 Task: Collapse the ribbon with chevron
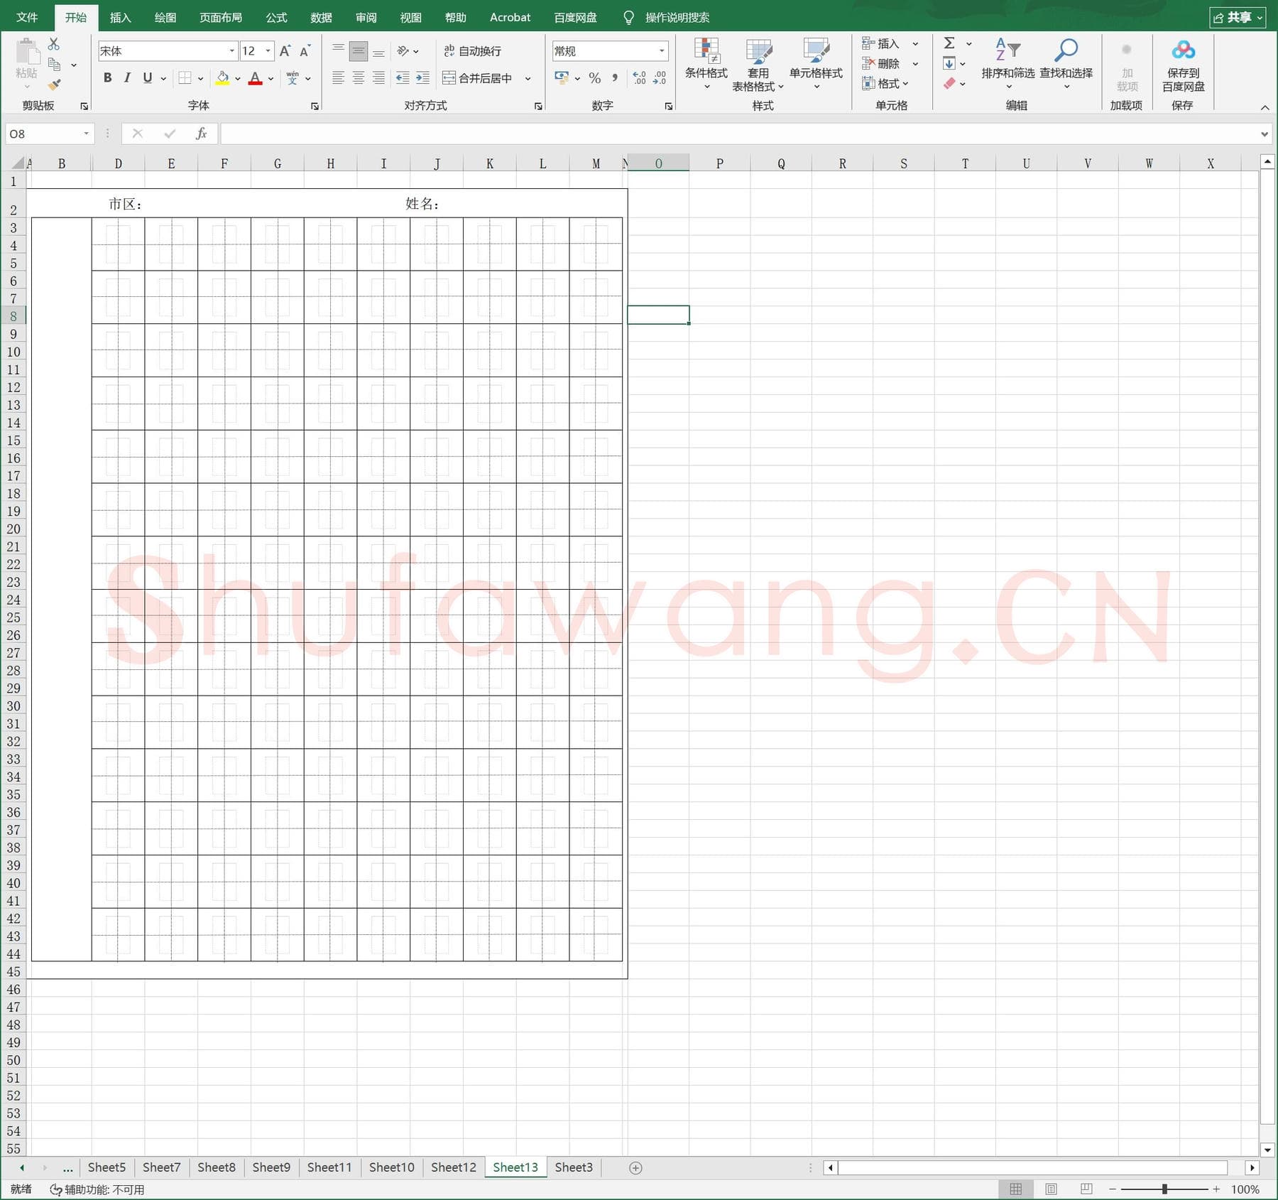[x=1265, y=107]
